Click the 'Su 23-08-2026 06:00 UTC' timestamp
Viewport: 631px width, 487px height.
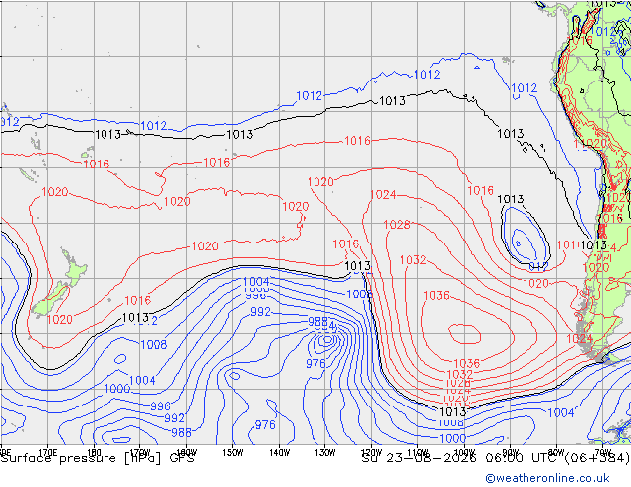(461, 458)
